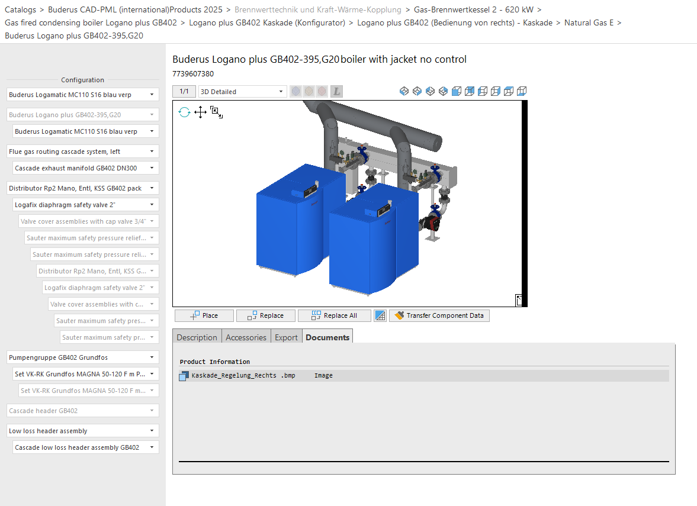The image size is (697, 506).
Task: Open Gas fired condensing boiler Logano plus GB402 breadcrumb
Action: pyautogui.click(x=91, y=22)
